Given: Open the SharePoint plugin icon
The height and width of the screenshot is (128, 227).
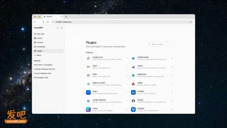Looking at the screenshot, I should [133, 75].
